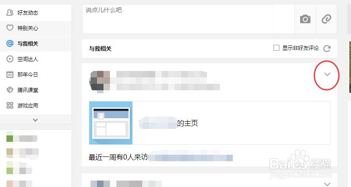This screenshot has width=351, height=187.
Task: Expand the circled chevron on first post
Action: (327, 74)
